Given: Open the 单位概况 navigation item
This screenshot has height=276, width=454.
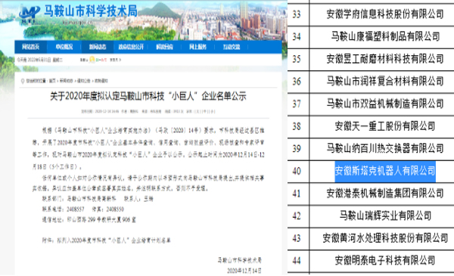Looking at the screenshot, I should [x=64, y=47].
